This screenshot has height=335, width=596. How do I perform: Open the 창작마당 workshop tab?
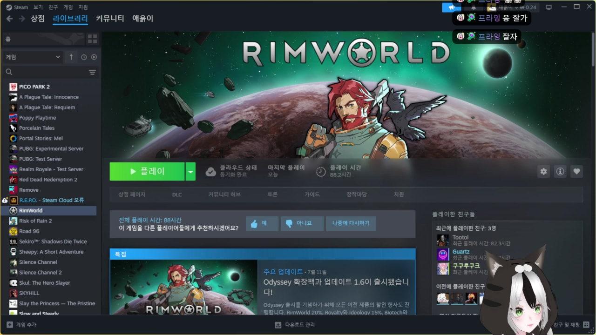pos(357,194)
